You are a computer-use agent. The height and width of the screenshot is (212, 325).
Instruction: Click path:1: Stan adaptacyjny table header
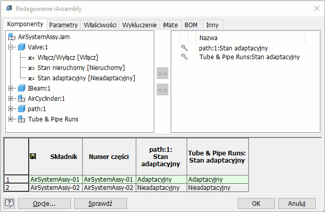click(x=161, y=156)
